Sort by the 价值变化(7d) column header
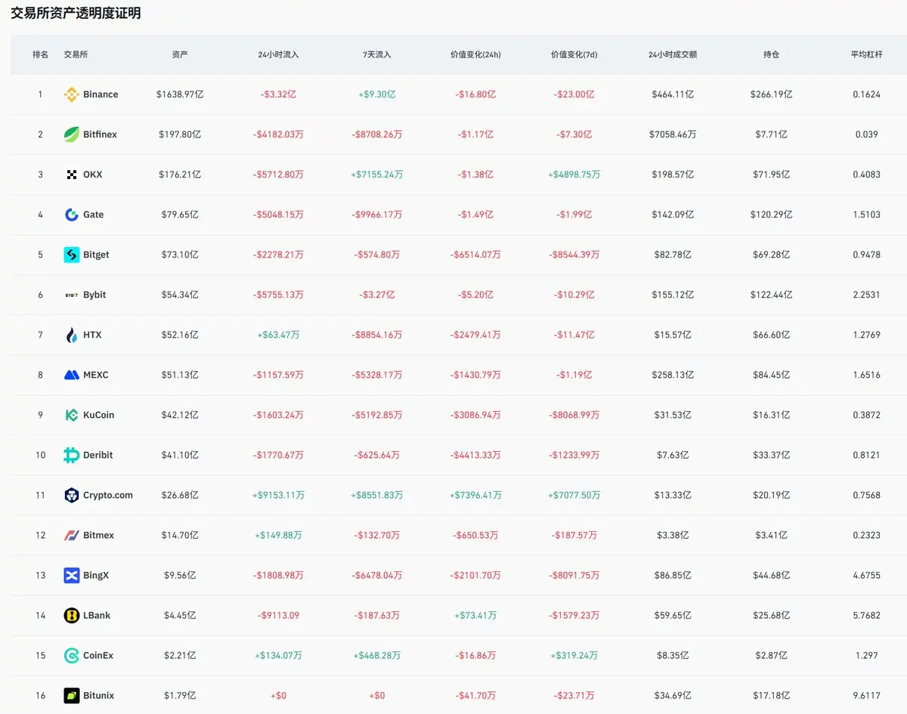The image size is (907, 714). [574, 54]
